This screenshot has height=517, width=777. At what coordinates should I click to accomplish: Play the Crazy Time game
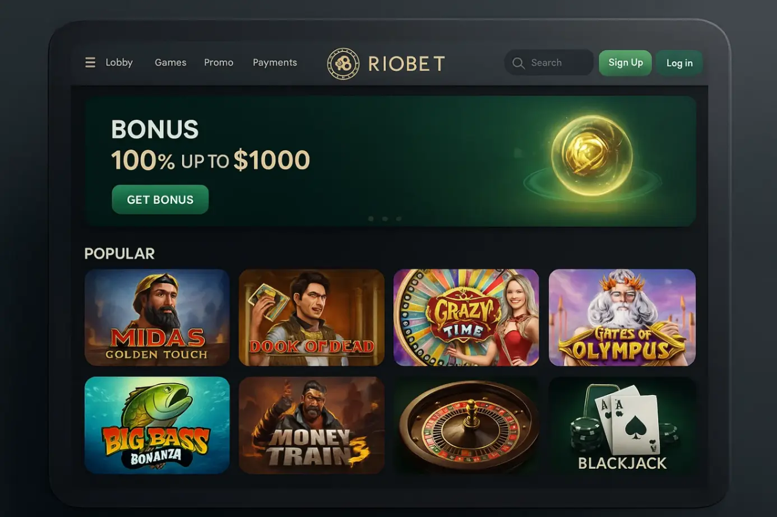[x=466, y=318]
